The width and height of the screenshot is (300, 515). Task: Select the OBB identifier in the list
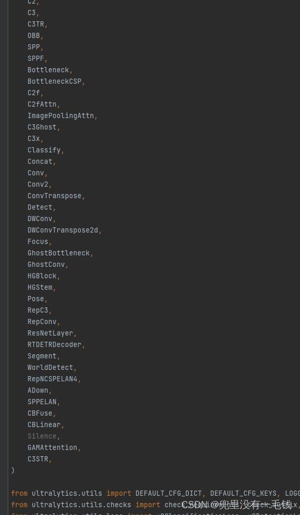click(34, 36)
